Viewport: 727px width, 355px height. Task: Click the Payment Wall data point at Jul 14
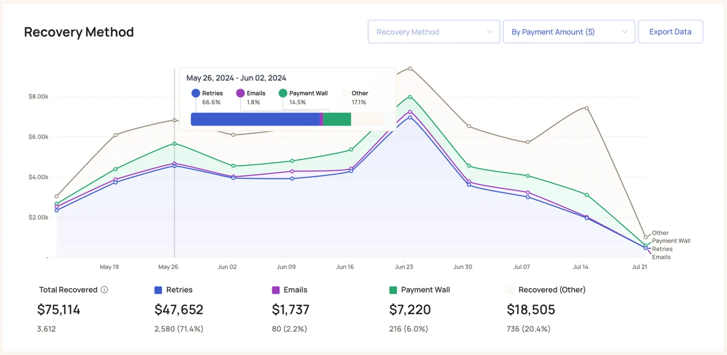click(x=587, y=195)
